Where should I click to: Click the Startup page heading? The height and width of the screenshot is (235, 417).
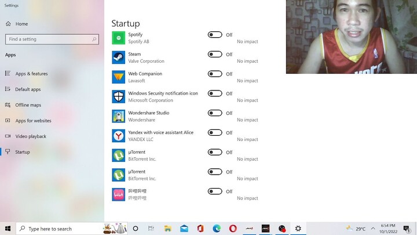tap(126, 23)
